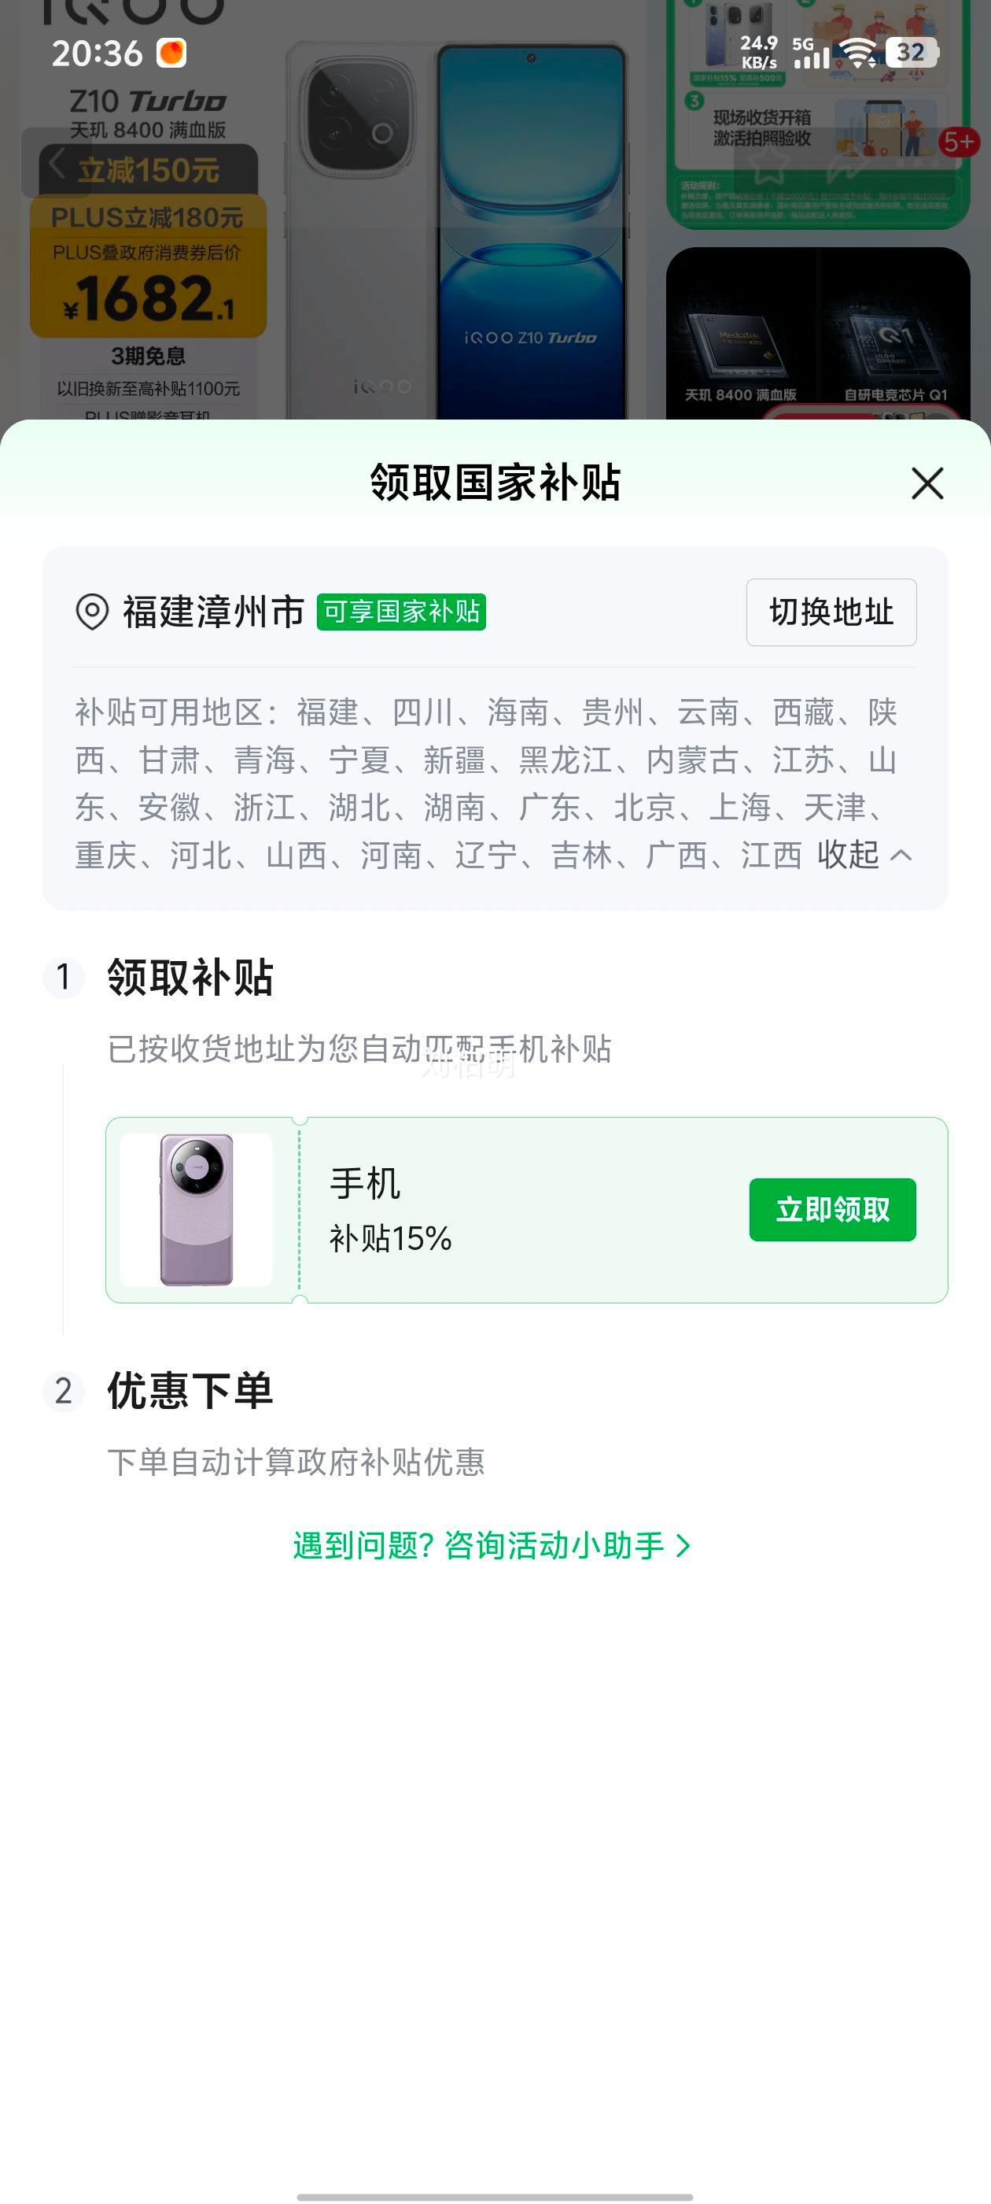Tap the orange app icon in status bar
This screenshot has height=2204, width=991.
pyautogui.click(x=171, y=53)
